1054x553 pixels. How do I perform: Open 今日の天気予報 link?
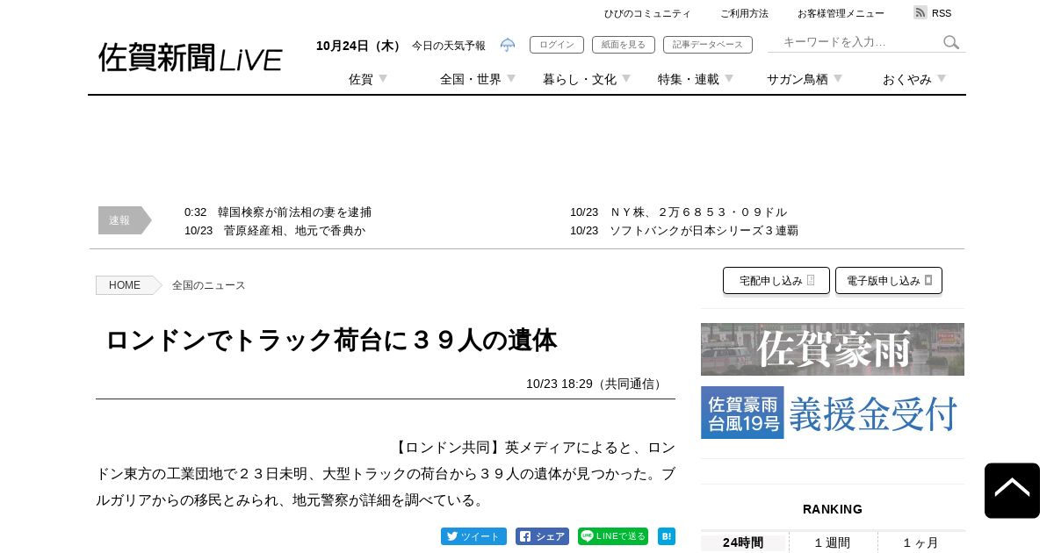[449, 46]
